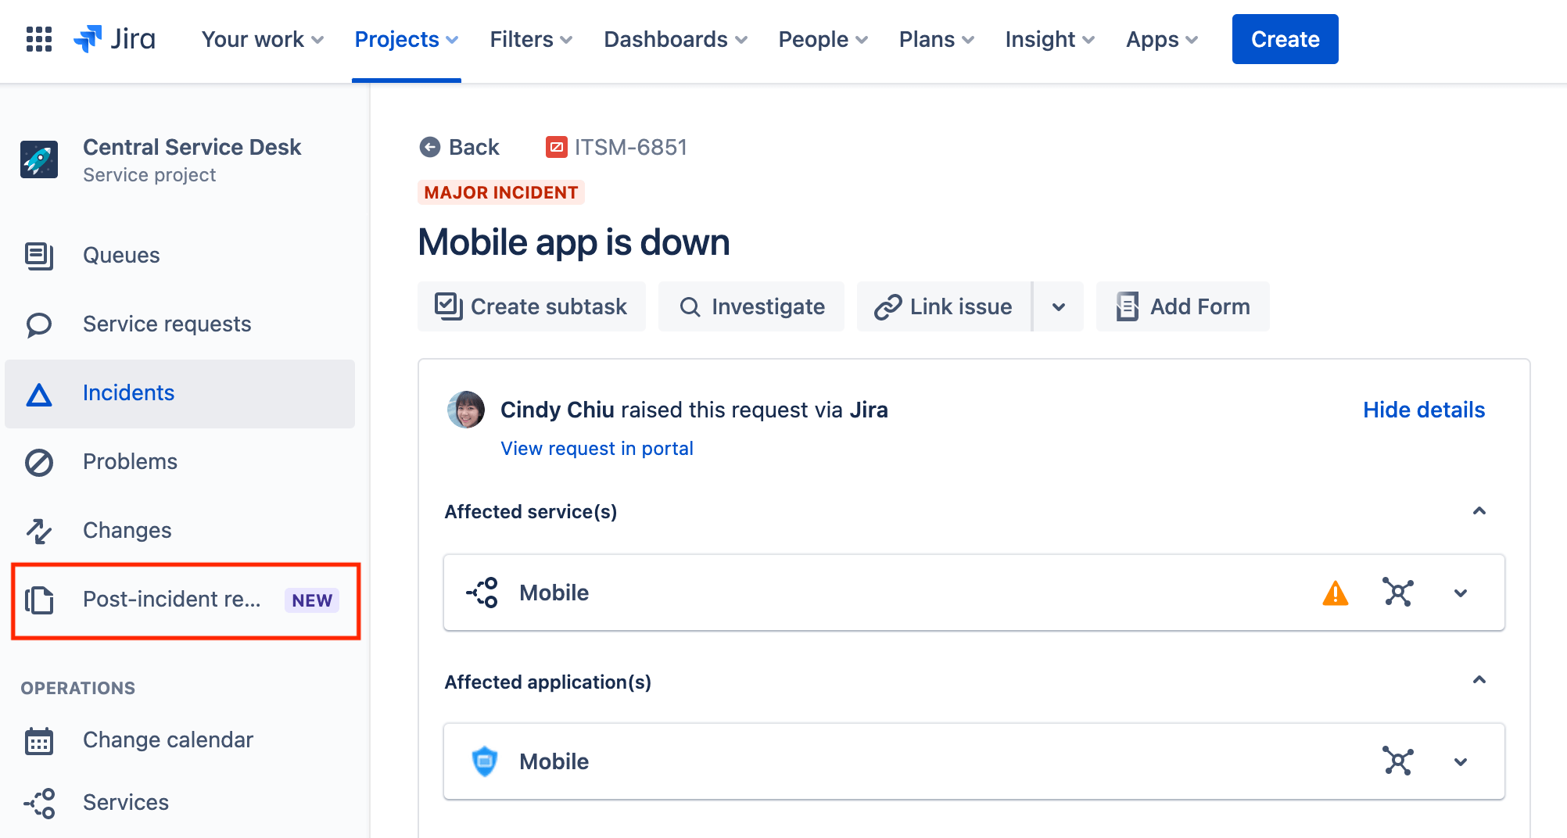Open the Link issue dropdown arrow
This screenshot has height=838, width=1567.
1059,306
